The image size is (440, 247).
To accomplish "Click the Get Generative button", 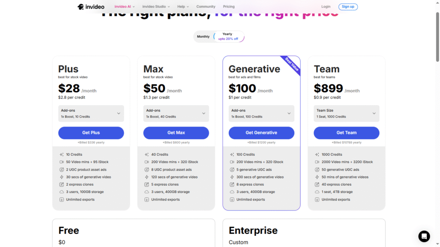I will pyautogui.click(x=261, y=133).
